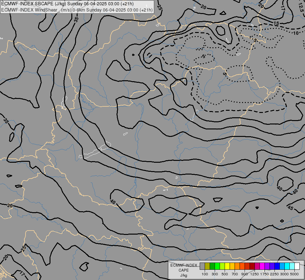Click the 10 dashed contour label
Viewport: 305px width, 280px height.
(x=296, y=33)
